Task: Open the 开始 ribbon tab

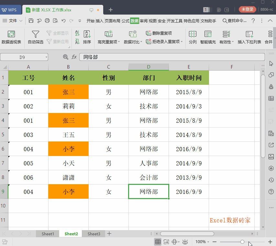Action: 91,21
